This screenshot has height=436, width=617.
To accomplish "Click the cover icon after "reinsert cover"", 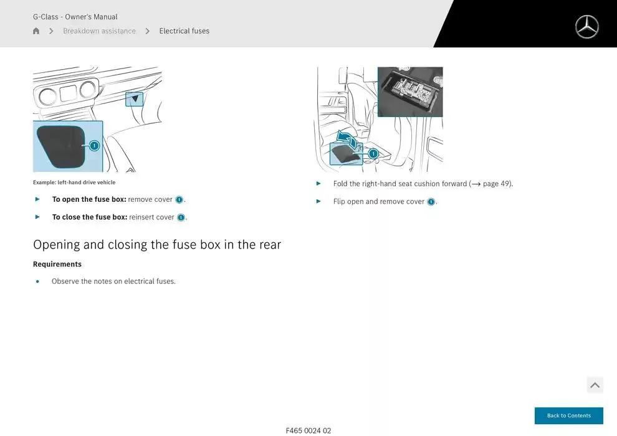I will coord(181,217).
